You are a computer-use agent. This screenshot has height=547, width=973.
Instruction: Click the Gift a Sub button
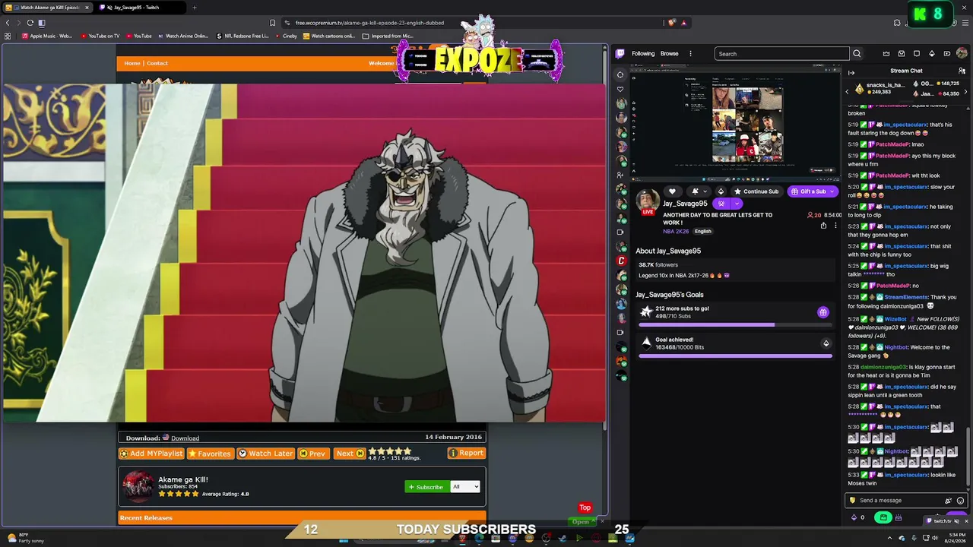coord(808,191)
